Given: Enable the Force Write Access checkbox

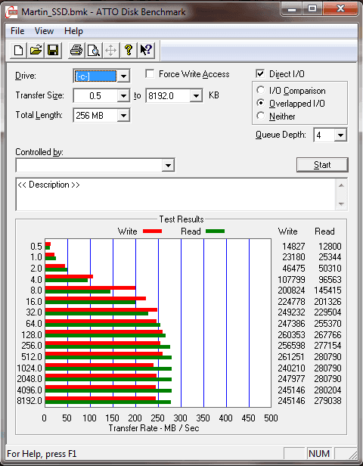Looking at the screenshot, I should pyautogui.click(x=150, y=73).
